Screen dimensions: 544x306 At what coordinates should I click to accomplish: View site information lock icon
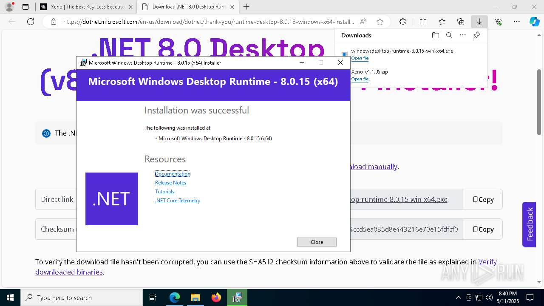pos(54,22)
